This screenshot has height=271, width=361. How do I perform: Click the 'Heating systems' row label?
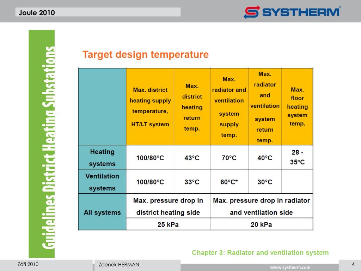[x=102, y=158]
